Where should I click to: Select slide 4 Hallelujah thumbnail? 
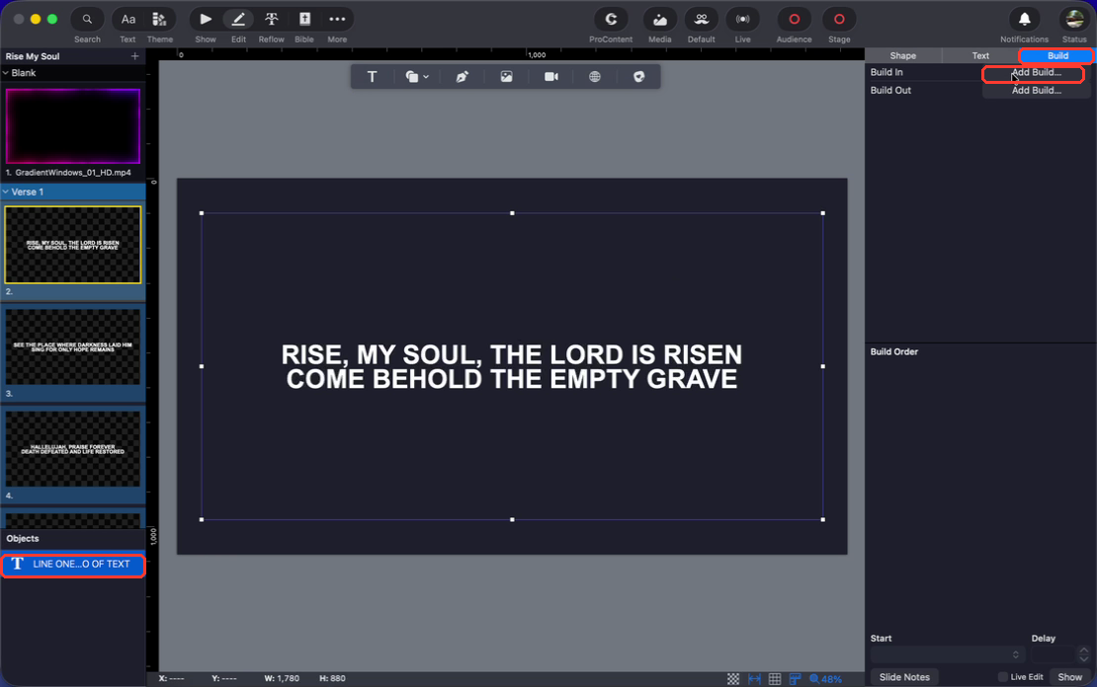click(x=73, y=449)
